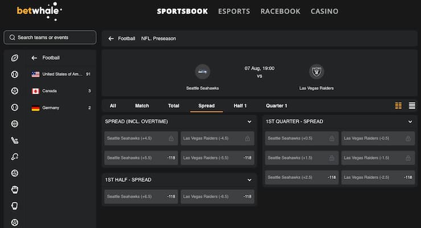Click lock icon on Las Vegas Raiders (-4.5)

(x=247, y=139)
